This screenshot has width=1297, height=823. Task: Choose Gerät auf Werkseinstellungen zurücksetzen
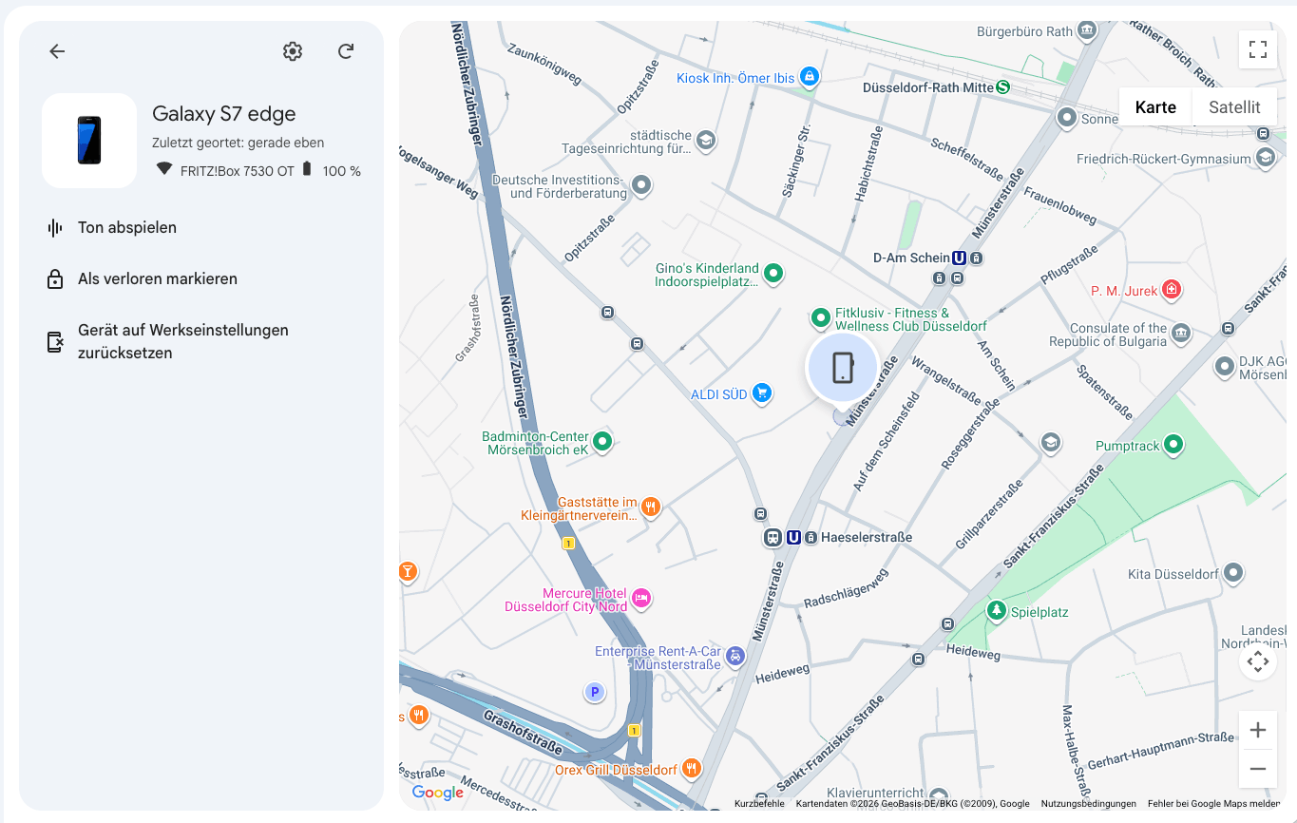(x=183, y=341)
